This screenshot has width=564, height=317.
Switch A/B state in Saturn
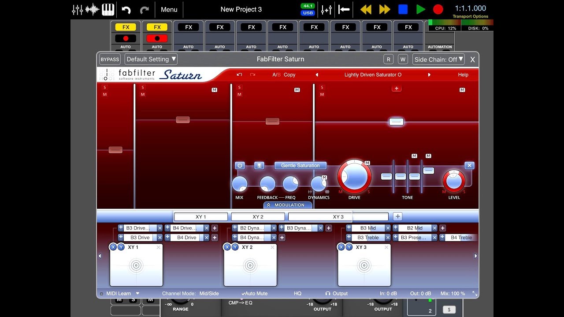[276, 75]
